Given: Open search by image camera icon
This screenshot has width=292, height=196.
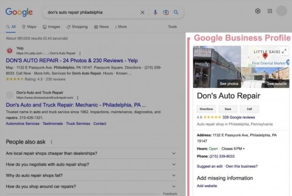Looking at the screenshot, I should pos(166,12).
